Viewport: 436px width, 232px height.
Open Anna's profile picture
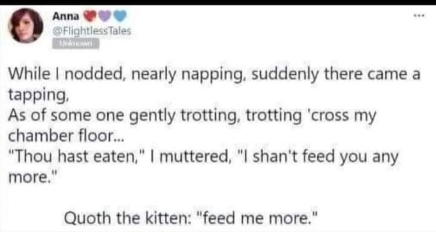(x=26, y=25)
